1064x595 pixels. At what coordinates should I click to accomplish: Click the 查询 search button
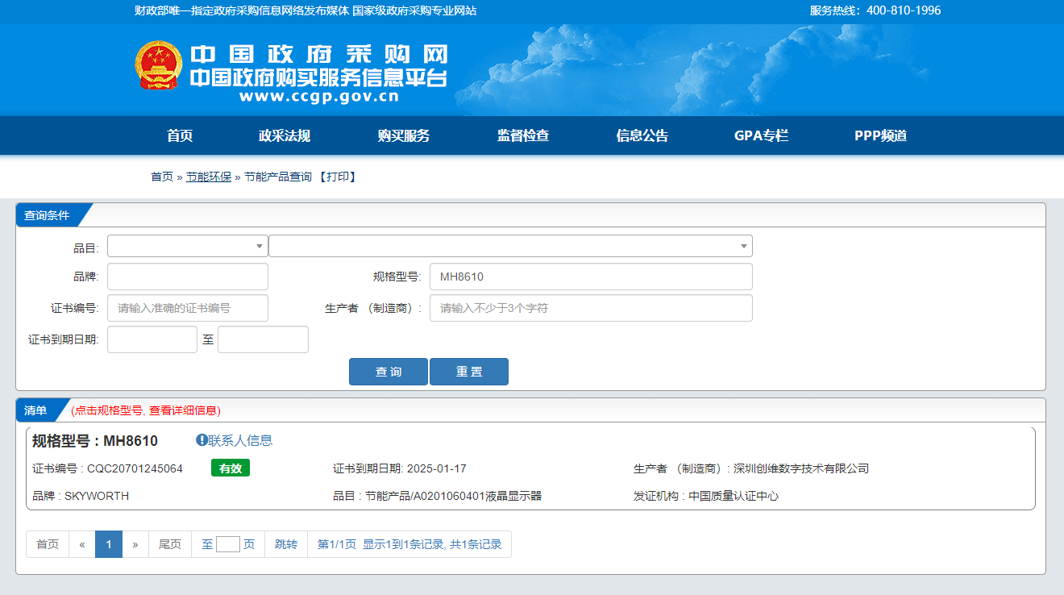[388, 371]
